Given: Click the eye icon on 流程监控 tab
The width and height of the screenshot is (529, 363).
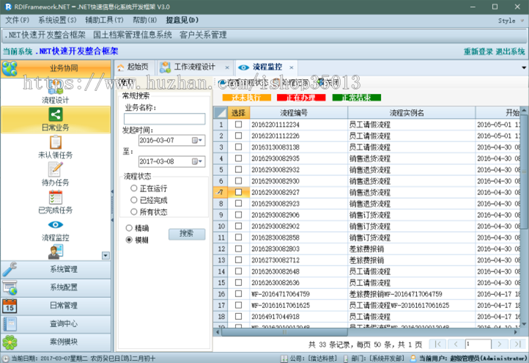Looking at the screenshot, I should coord(243,67).
